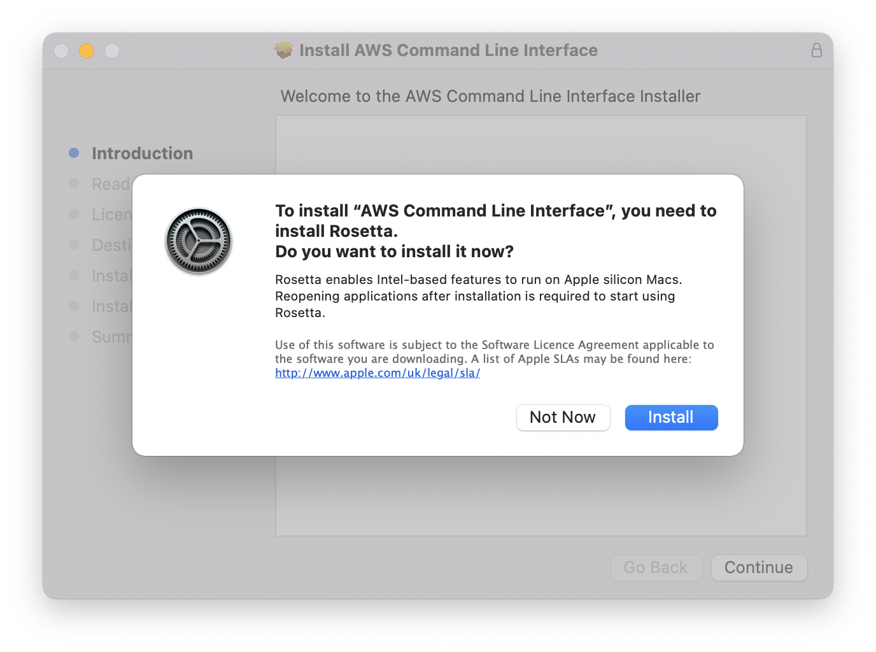Click the dot beside the Destination step
Screen dimensions: 876x652
[73, 244]
